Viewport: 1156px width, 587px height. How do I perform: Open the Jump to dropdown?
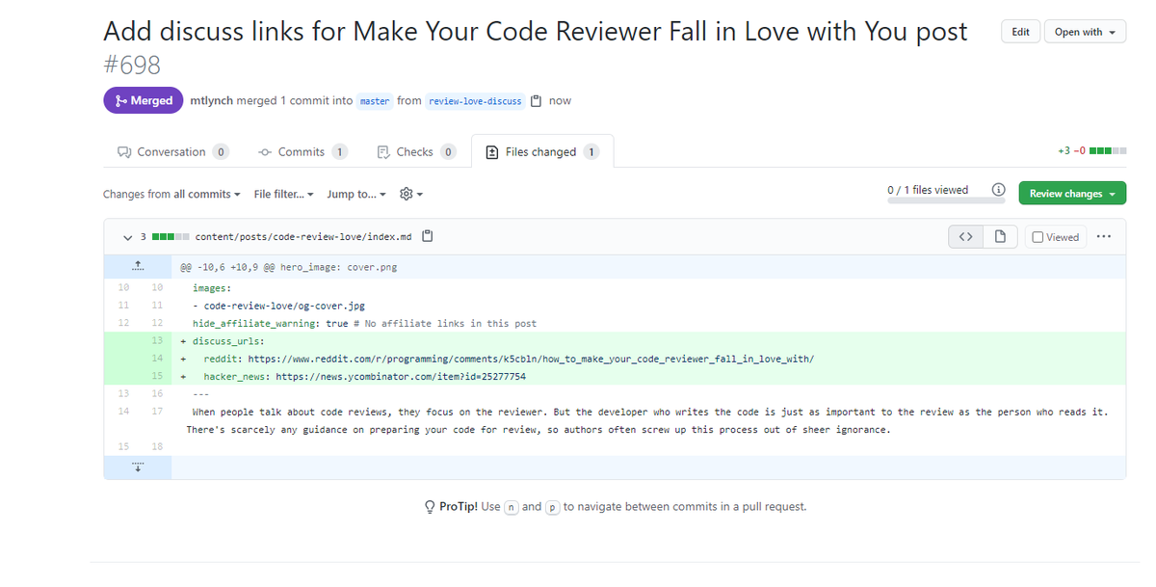pyautogui.click(x=356, y=194)
